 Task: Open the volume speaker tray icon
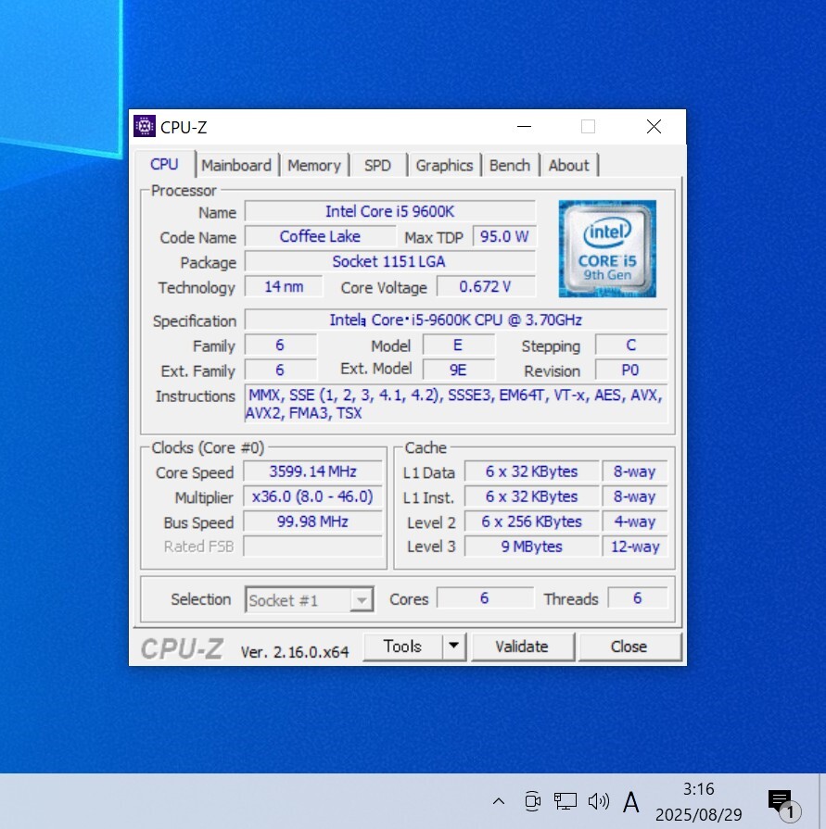[x=599, y=801]
